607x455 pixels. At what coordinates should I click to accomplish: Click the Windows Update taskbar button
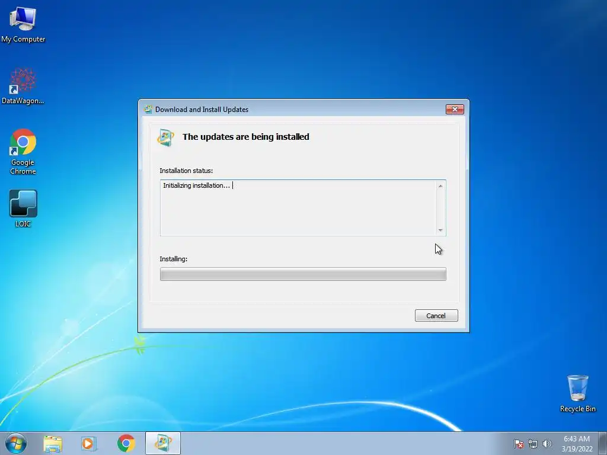(x=163, y=443)
